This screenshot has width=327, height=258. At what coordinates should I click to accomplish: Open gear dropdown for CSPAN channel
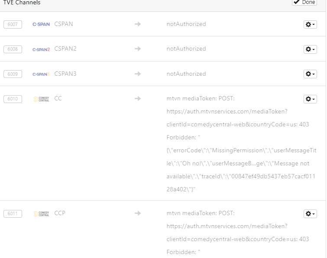pos(310,25)
